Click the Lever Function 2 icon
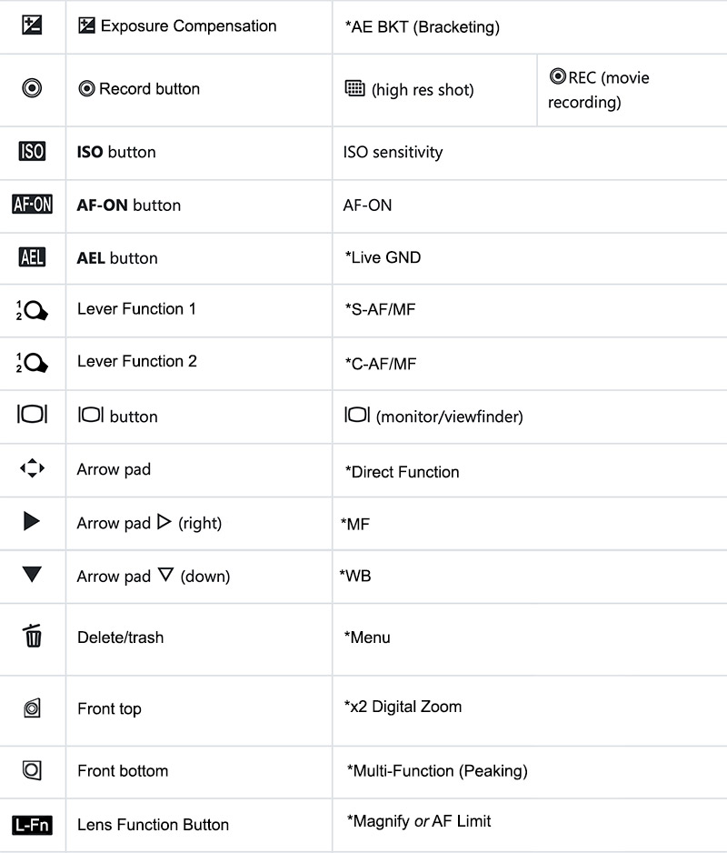 click(32, 363)
